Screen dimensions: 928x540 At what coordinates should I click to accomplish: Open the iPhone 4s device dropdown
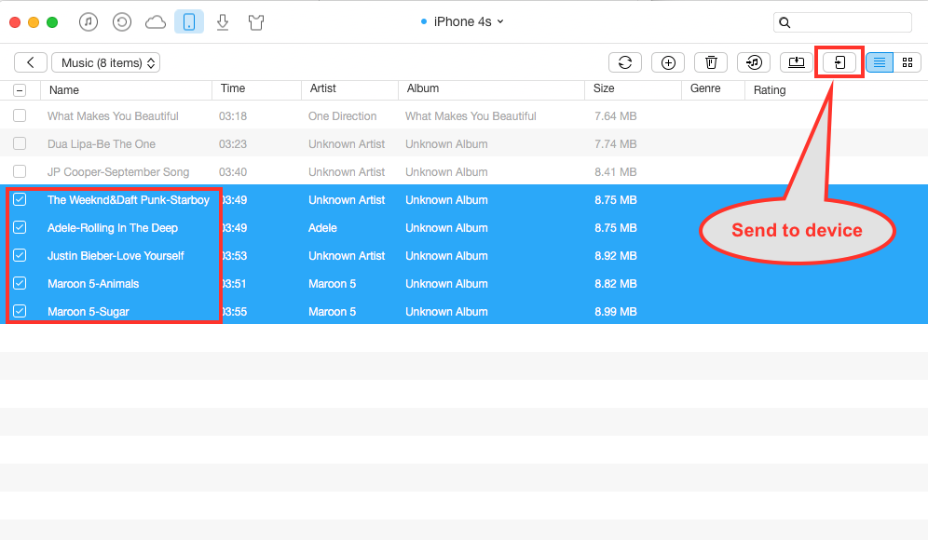[x=462, y=21]
